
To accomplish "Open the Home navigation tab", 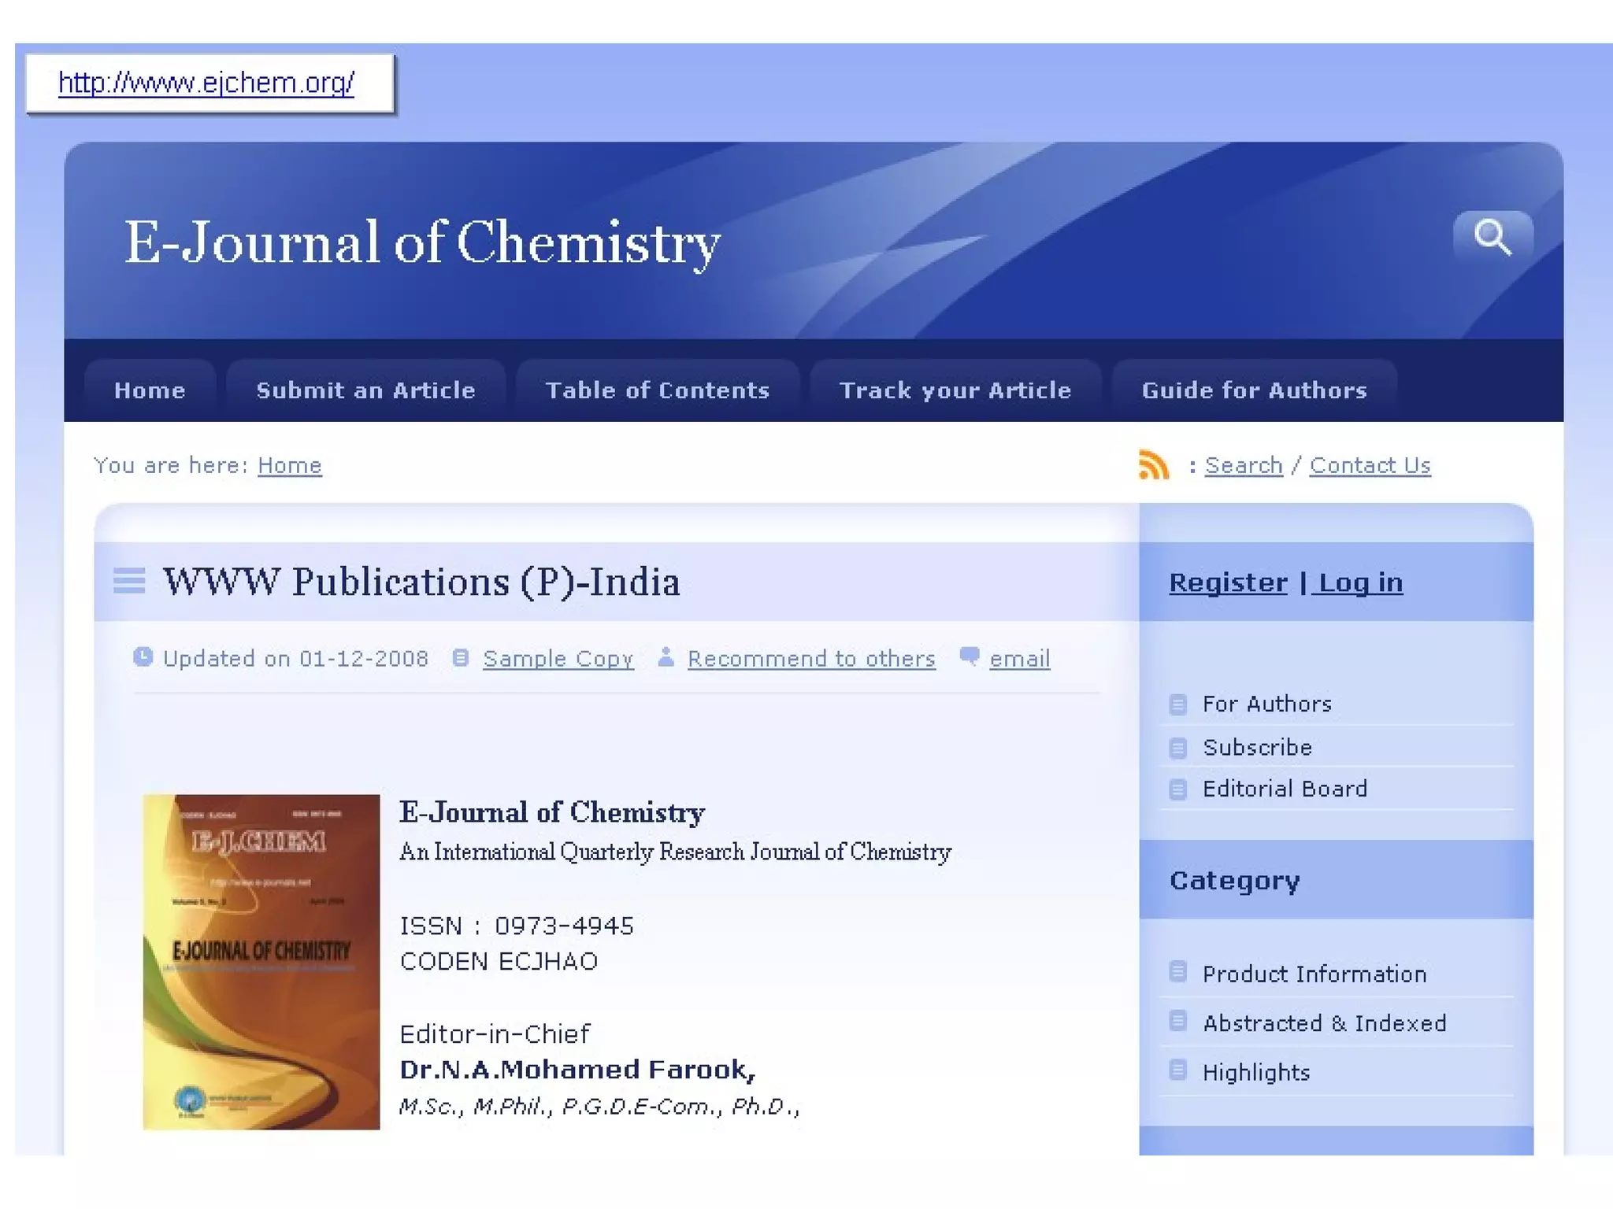I will [150, 390].
